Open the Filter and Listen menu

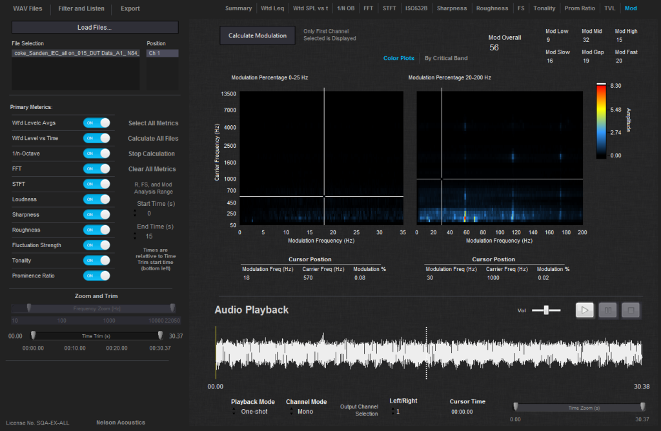81,8
